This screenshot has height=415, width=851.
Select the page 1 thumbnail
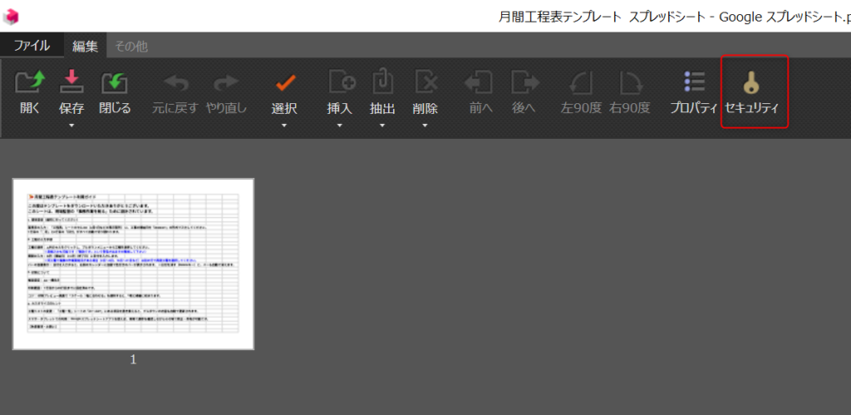click(133, 264)
